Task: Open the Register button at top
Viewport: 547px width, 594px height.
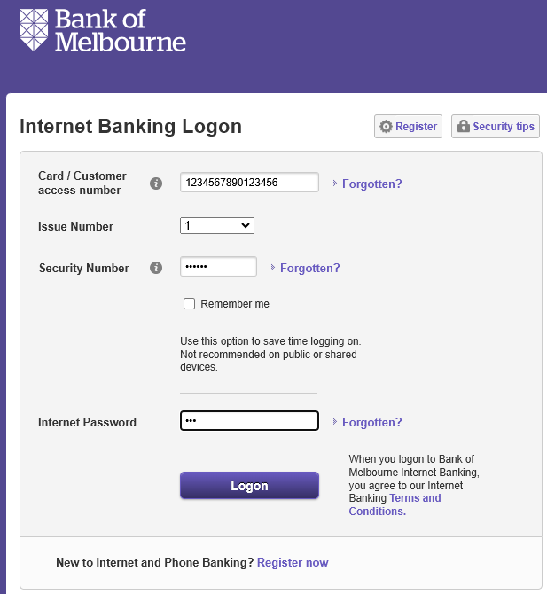Action: (x=408, y=127)
